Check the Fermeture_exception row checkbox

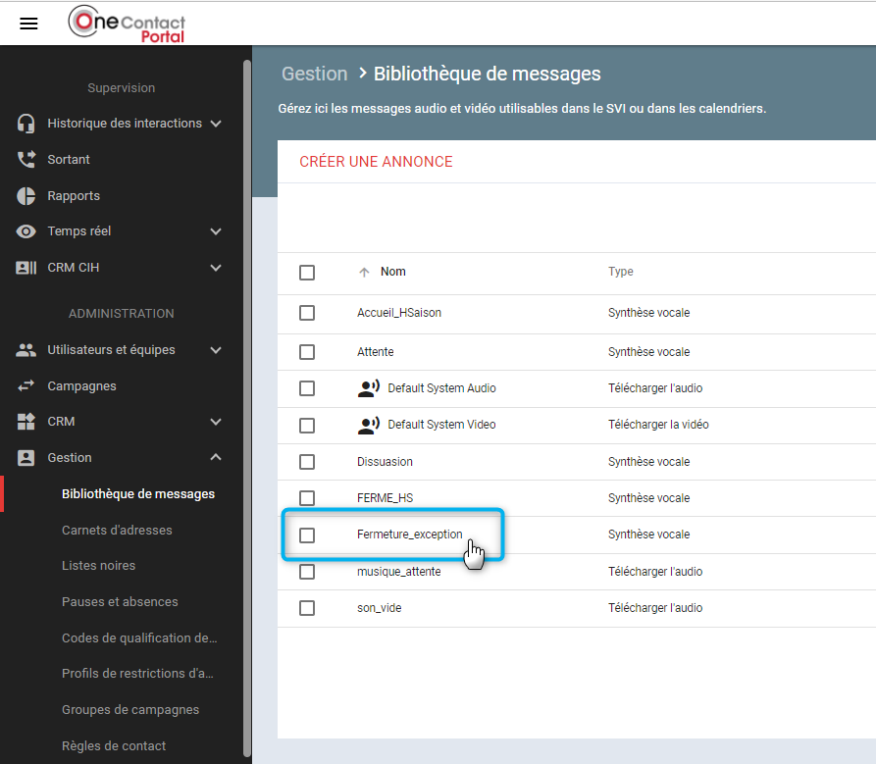coord(307,535)
